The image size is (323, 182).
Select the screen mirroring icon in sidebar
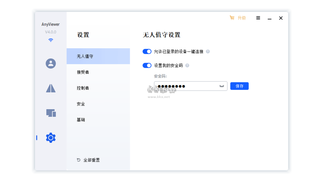[x=50, y=88]
